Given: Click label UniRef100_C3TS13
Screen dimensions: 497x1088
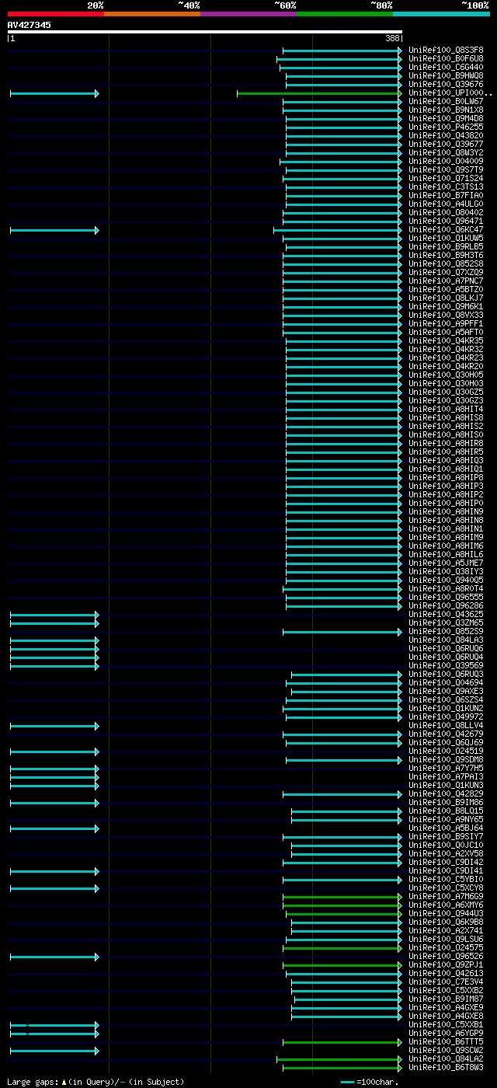Looking at the screenshot, I should coord(446,187).
